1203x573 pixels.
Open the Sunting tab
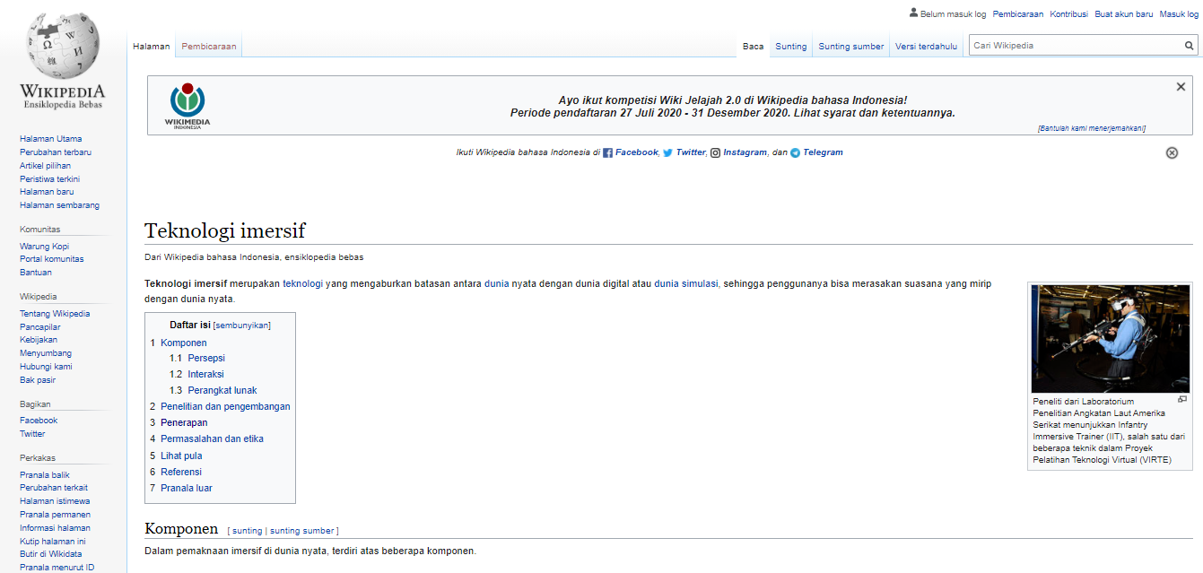791,47
